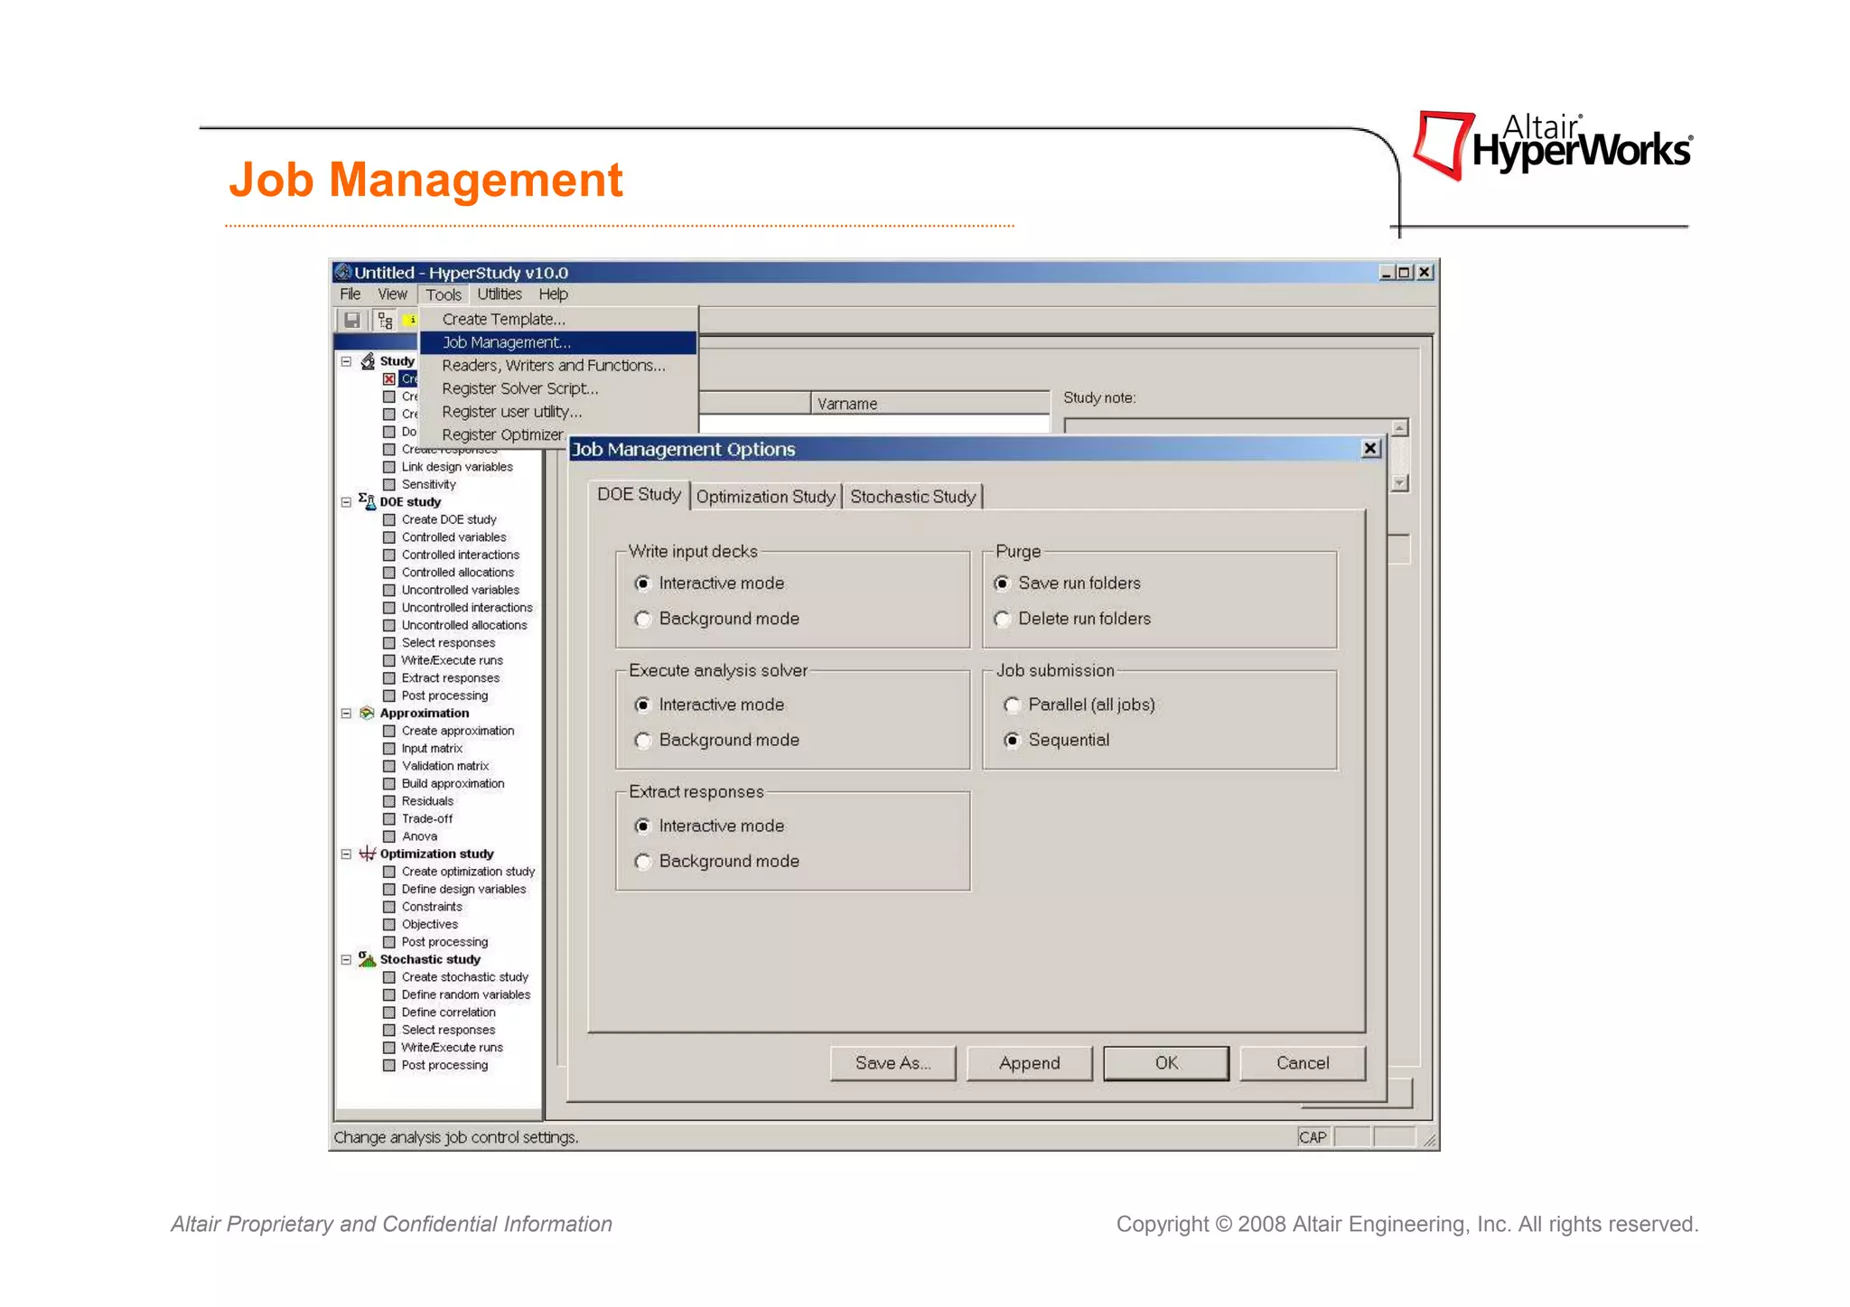Viewport: 1850px width, 1307px height.
Task: Click status box beside Residuals
Action: tap(389, 801)
